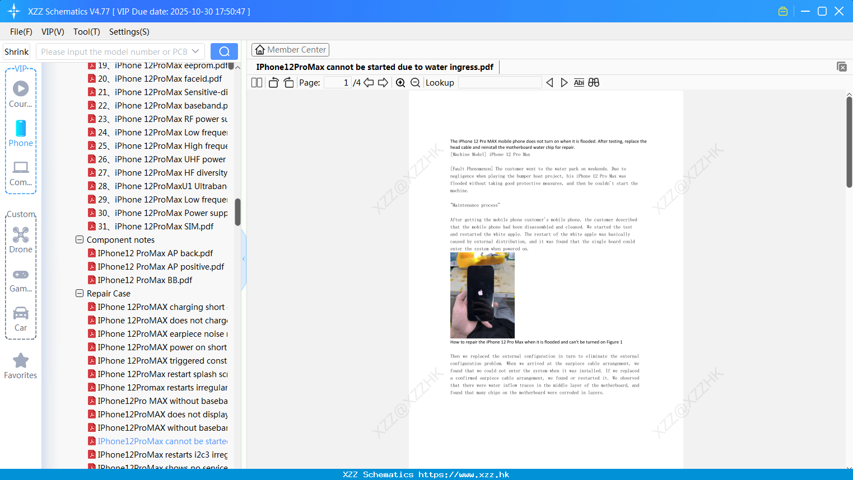Open IPhone 12ProMax restart splash case
The image size is (853, 480).
coord(157,374)
